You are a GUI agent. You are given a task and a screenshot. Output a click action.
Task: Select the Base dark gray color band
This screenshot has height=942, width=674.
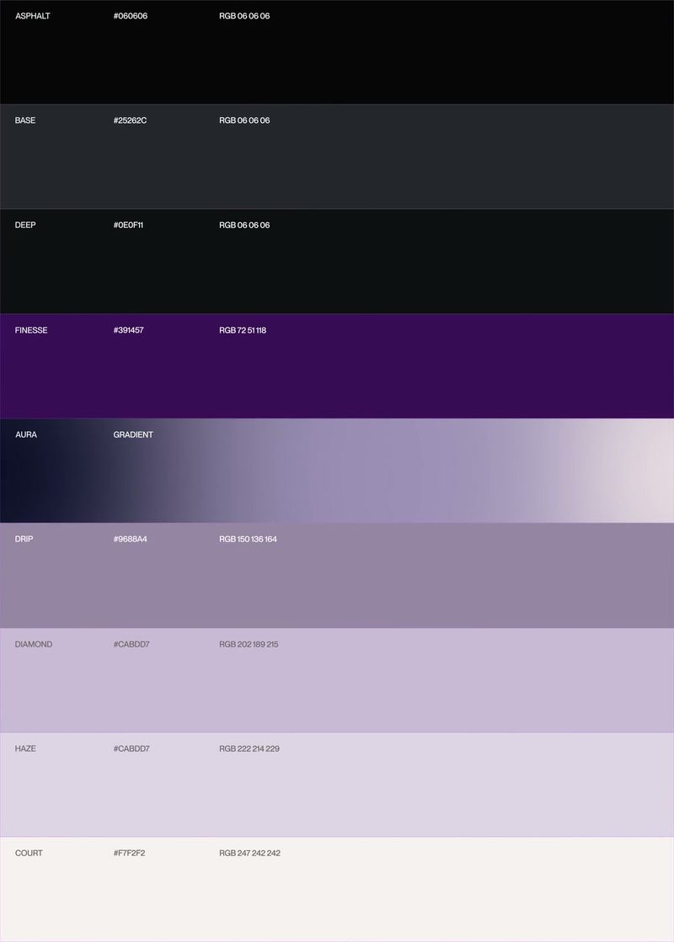pyautogui.click(x=337, y=157)
